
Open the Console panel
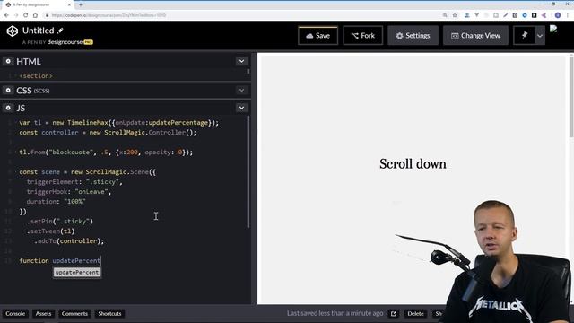(15, 313)
